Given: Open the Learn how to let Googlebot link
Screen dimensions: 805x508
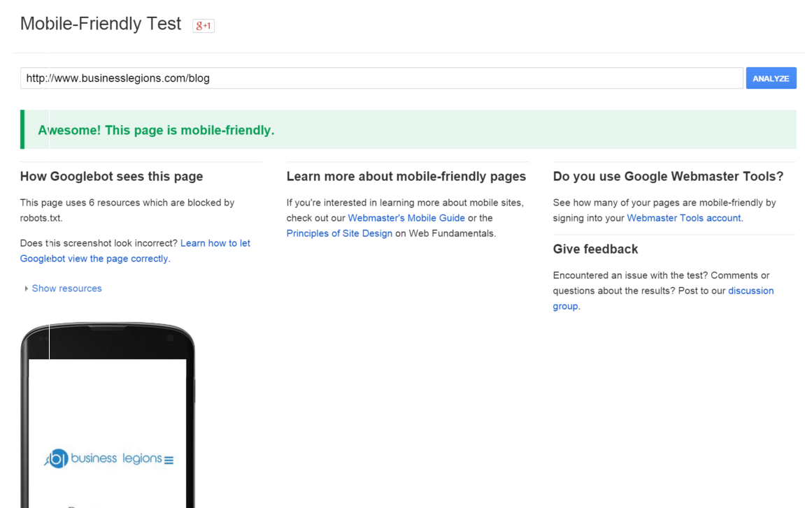Looking at the screenshot, I should pyautogui.click(x=215, y=243).
